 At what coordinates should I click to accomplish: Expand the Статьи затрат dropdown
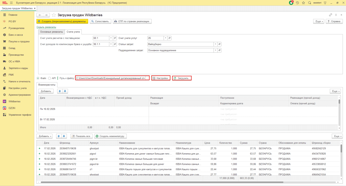click(215, 44)
